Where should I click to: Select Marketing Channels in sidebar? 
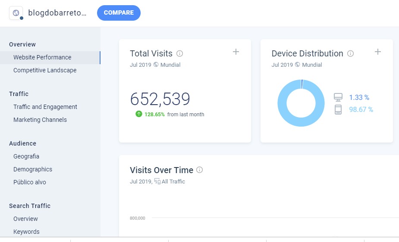40,120
